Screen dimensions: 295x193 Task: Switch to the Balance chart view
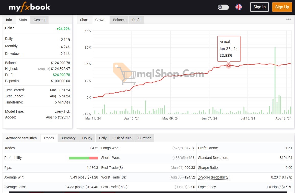click(119, 20)
